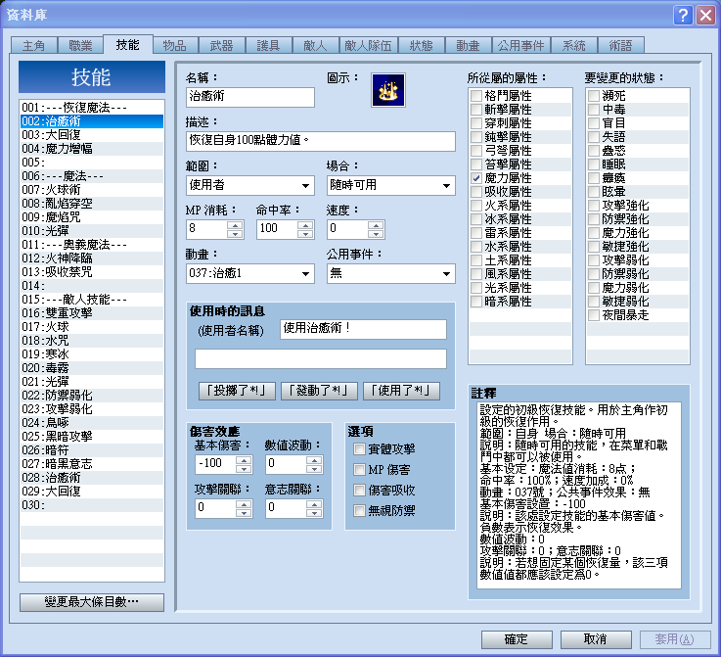Click the 名稱 field containing 治癒術

coord(250,97)
